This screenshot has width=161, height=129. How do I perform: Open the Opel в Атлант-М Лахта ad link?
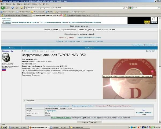61,118
